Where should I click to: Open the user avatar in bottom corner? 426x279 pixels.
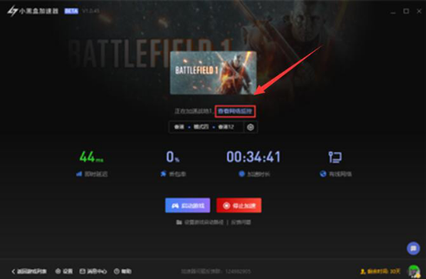pos(414,271)
